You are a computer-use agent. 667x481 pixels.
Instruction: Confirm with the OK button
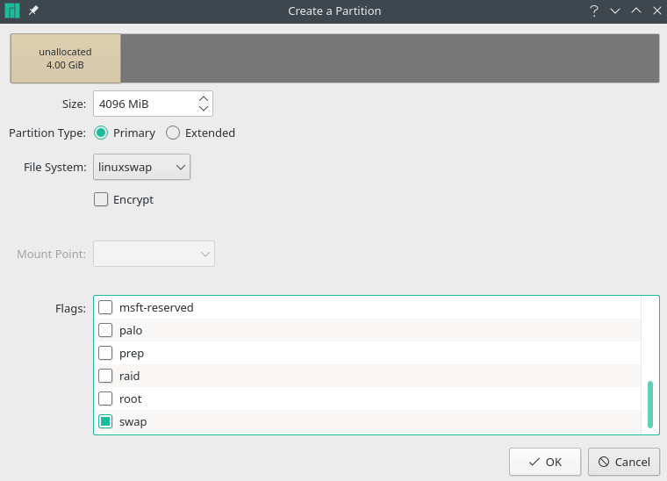coord(545,462)
